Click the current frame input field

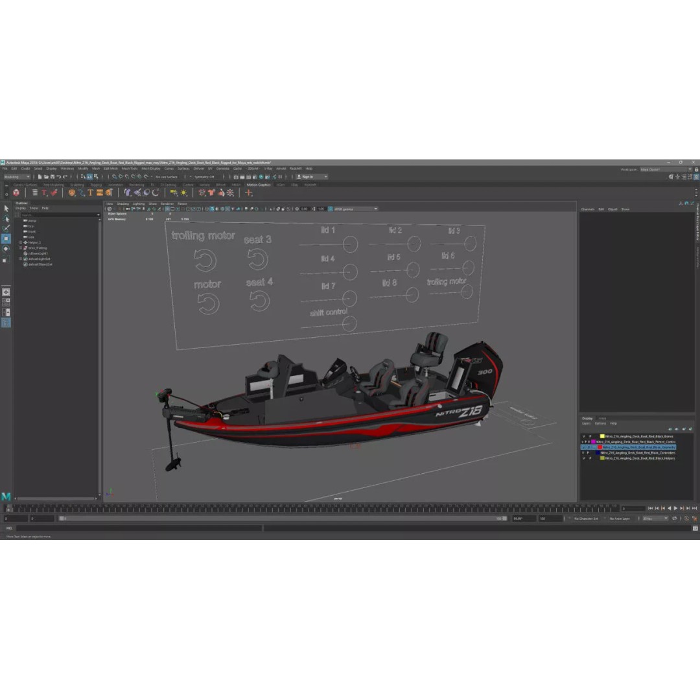tap(633, 509)
